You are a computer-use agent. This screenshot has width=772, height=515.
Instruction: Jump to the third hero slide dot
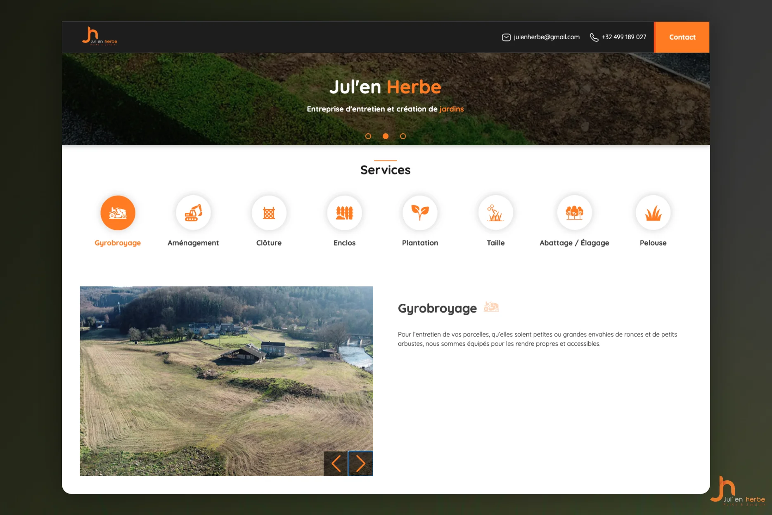point(403,136)
